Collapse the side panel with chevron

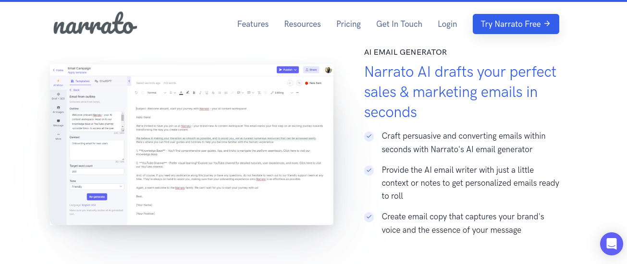point(129,81)
